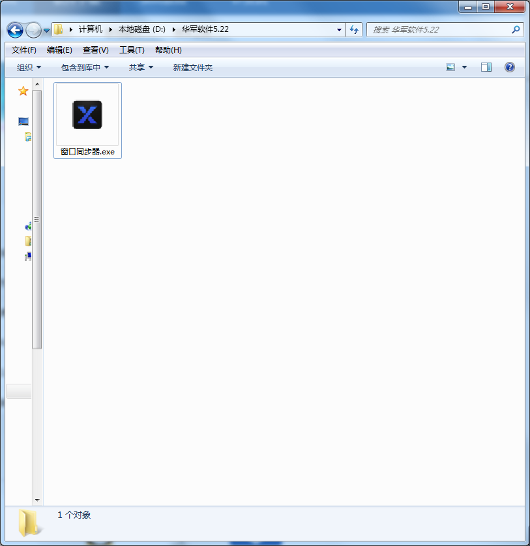Open the 包含到库中 dropdown

tap(85, 67)
